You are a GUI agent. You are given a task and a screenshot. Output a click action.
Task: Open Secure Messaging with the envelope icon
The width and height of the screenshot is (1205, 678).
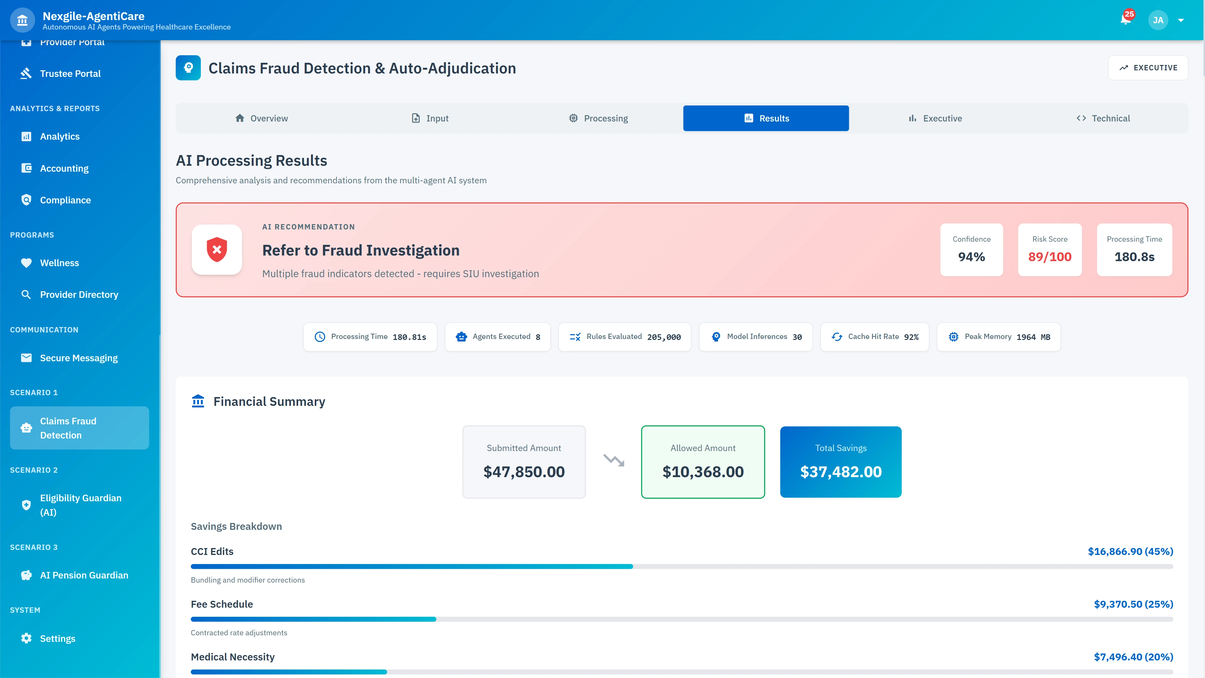click(26, 358)
